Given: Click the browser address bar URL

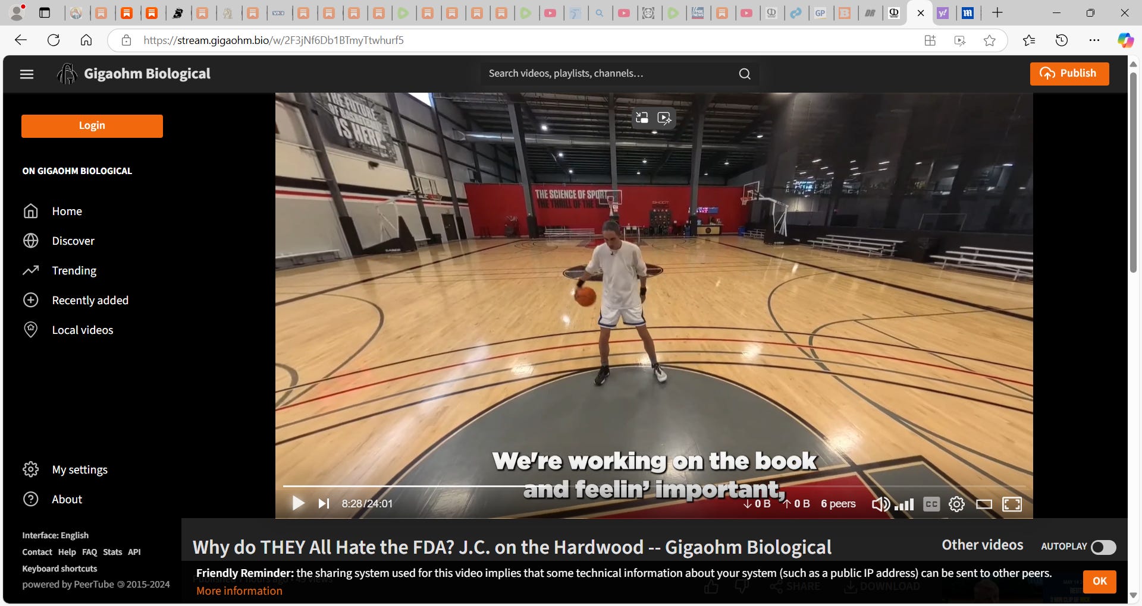Looking at the screenshot, I should (274, 40).
